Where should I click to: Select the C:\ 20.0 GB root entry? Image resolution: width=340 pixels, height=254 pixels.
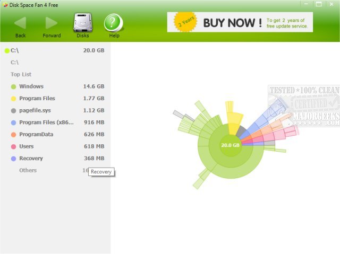point(54,50)
